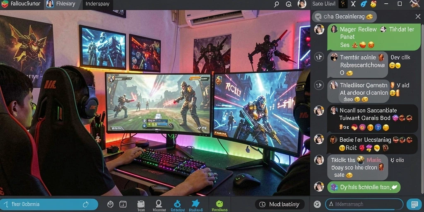Open the emoji picker beside the message field
This screenshot has width=424, height=212.
tap(317, 204)
